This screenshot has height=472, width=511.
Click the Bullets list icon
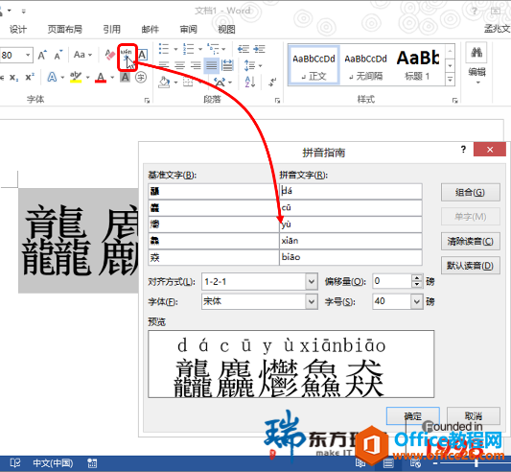[164, 49]
